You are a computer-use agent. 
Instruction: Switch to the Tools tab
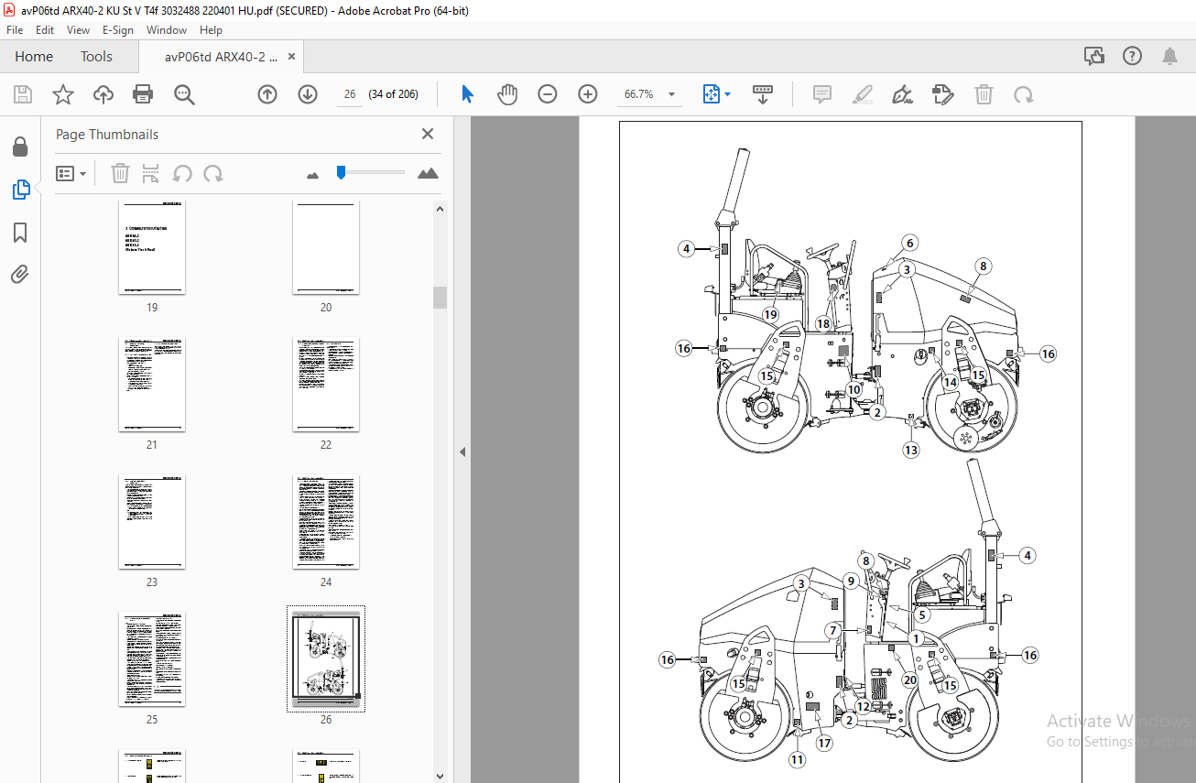coord(96,56)
